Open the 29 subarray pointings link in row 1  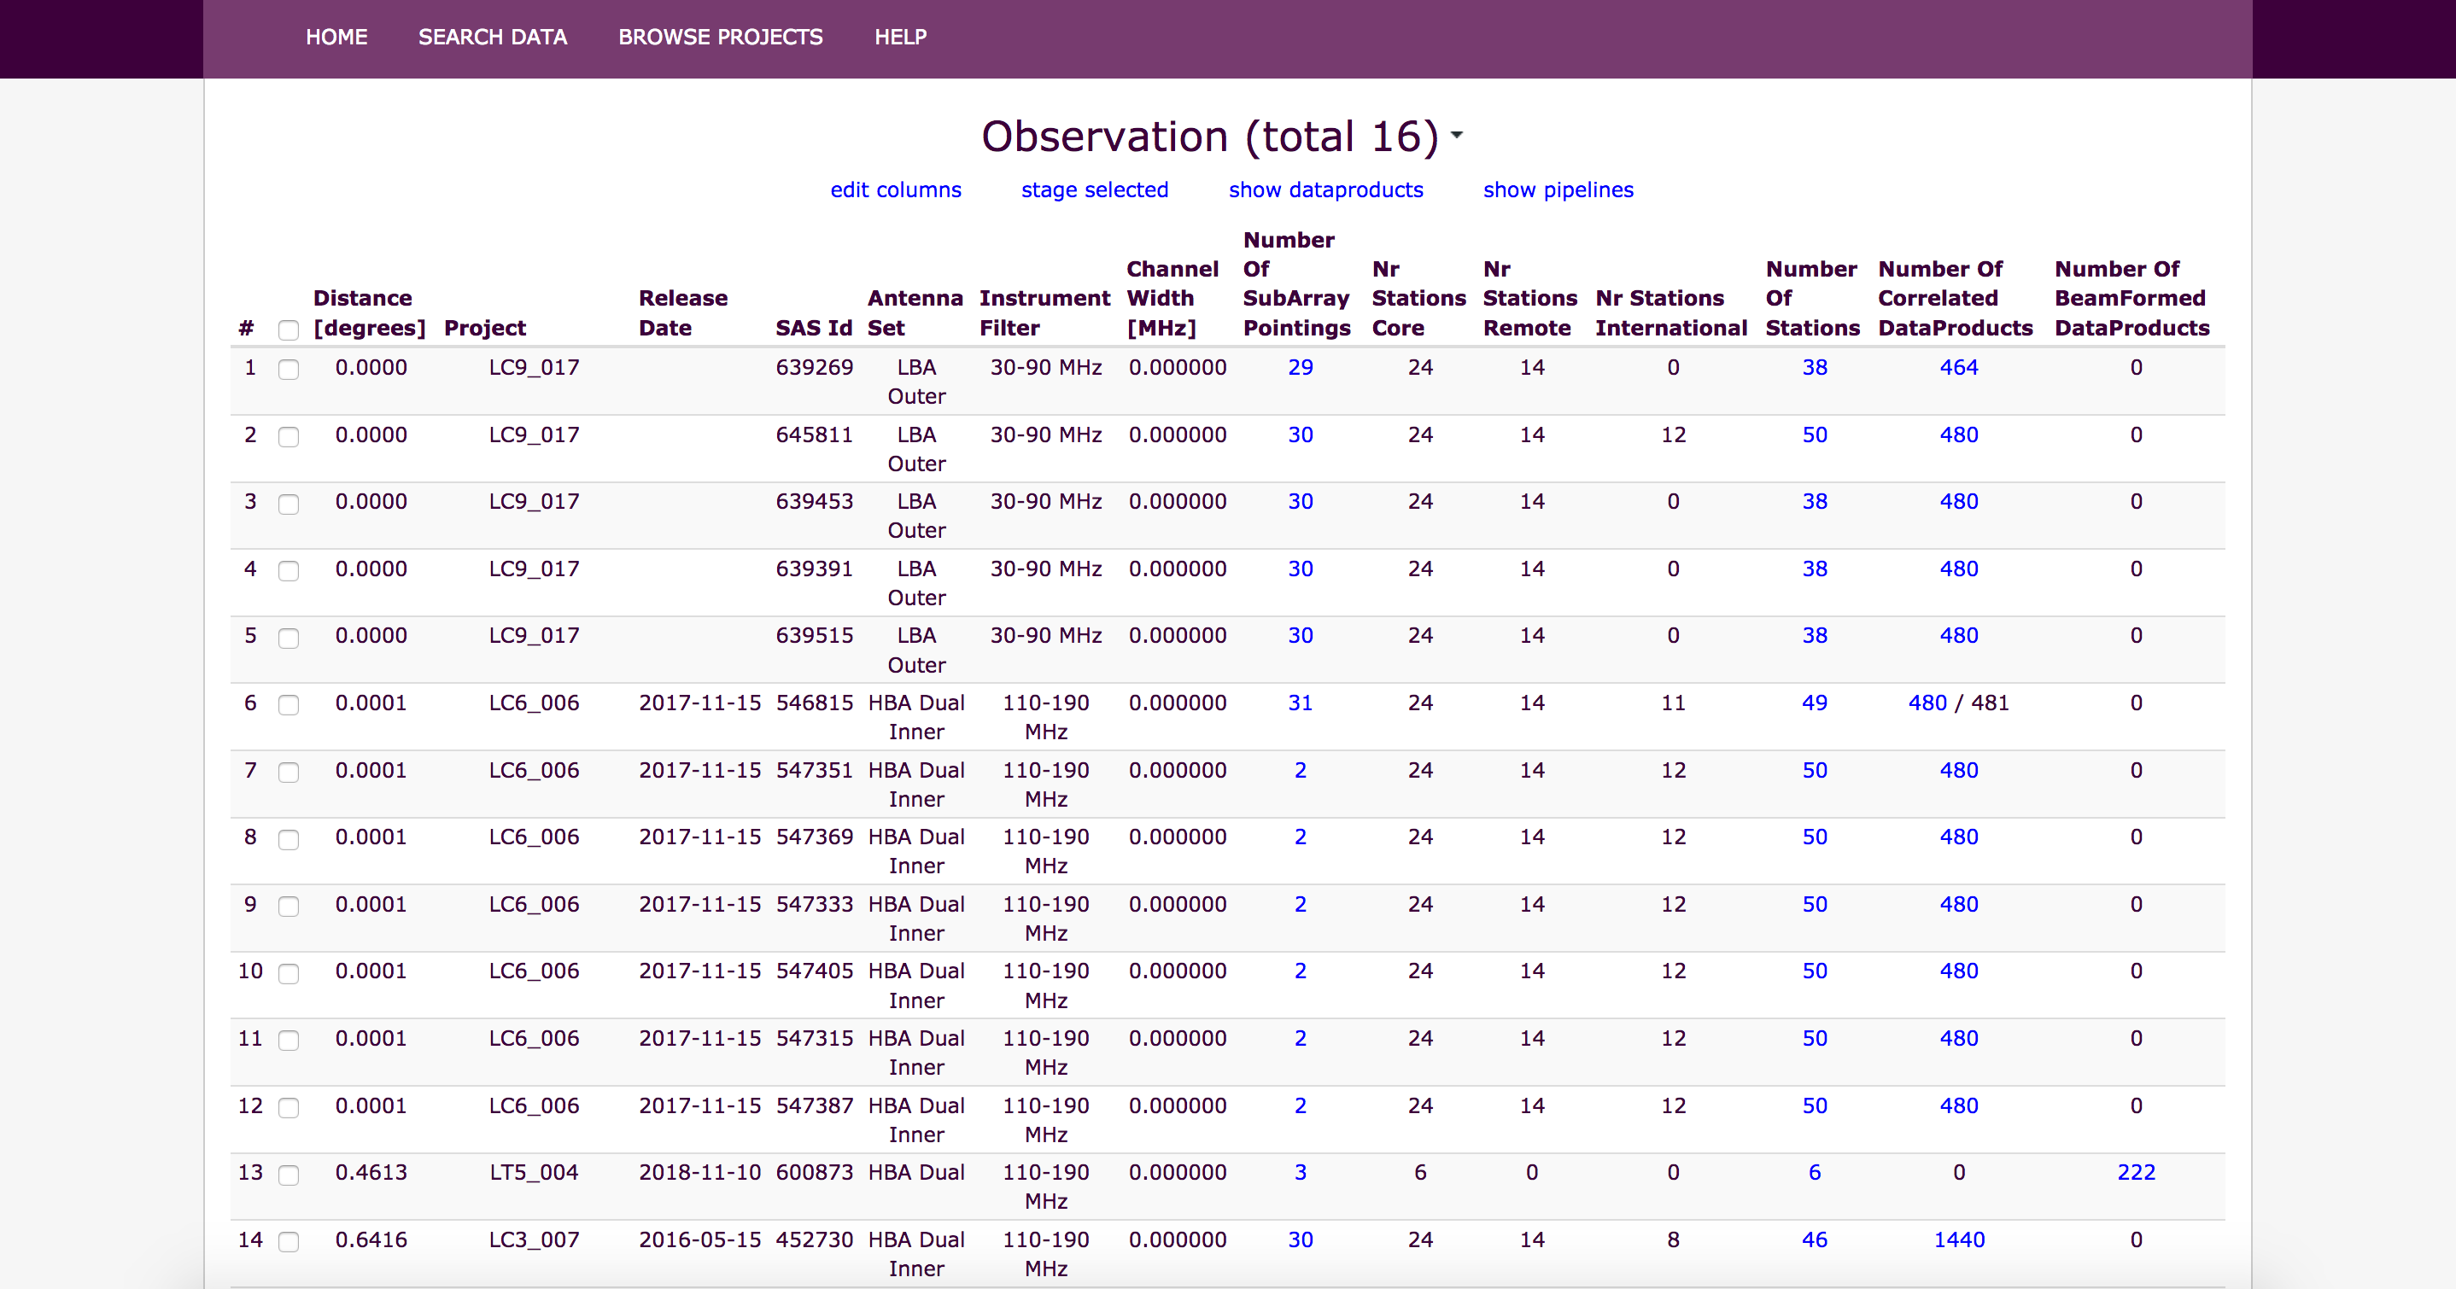point(1300,368)
